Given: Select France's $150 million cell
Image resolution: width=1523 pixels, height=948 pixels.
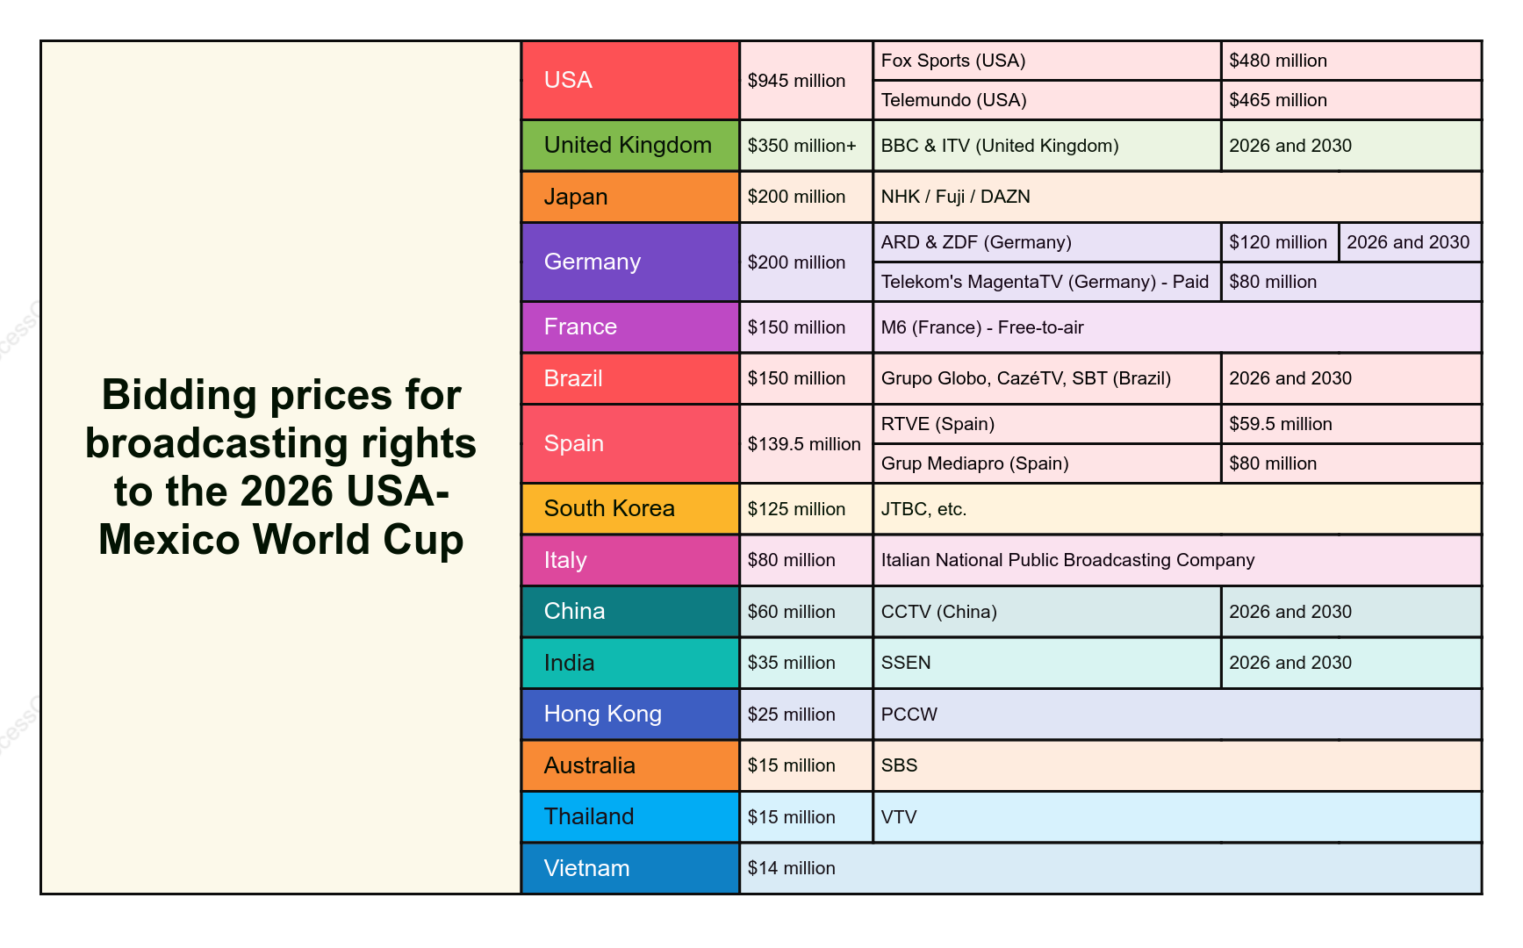Looking at the screenshot, I should (x=807, y=327).
